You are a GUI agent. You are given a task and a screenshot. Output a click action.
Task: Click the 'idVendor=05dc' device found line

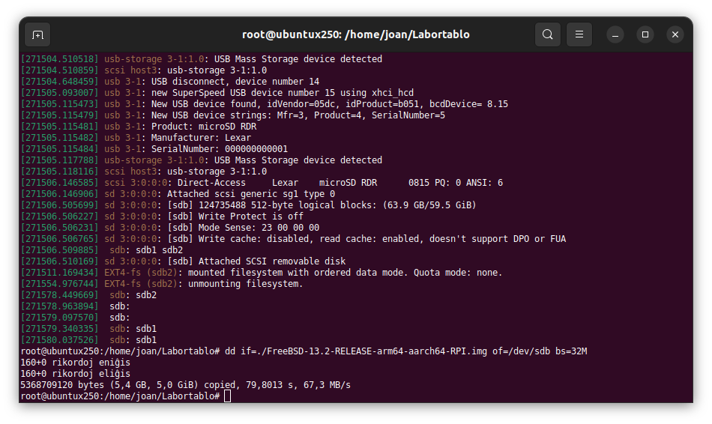pos(265,104)
